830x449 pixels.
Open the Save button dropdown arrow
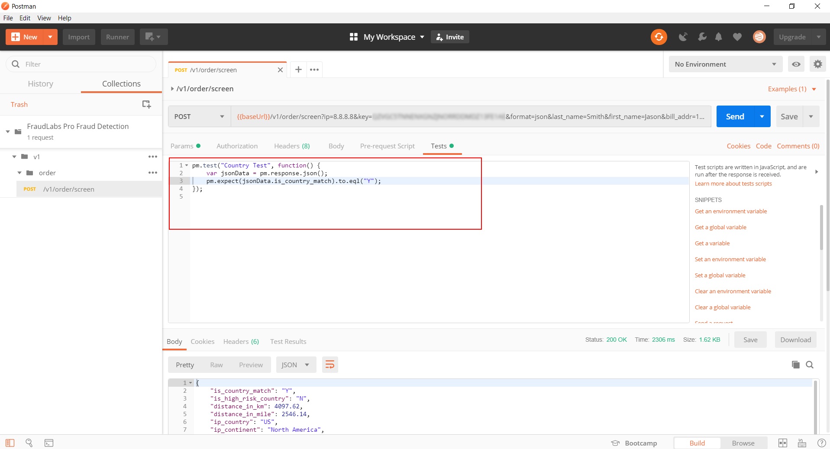point(811,116)
